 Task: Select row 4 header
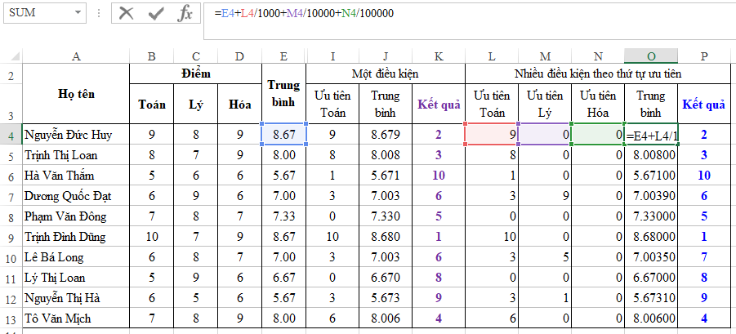tap(11, 134)
